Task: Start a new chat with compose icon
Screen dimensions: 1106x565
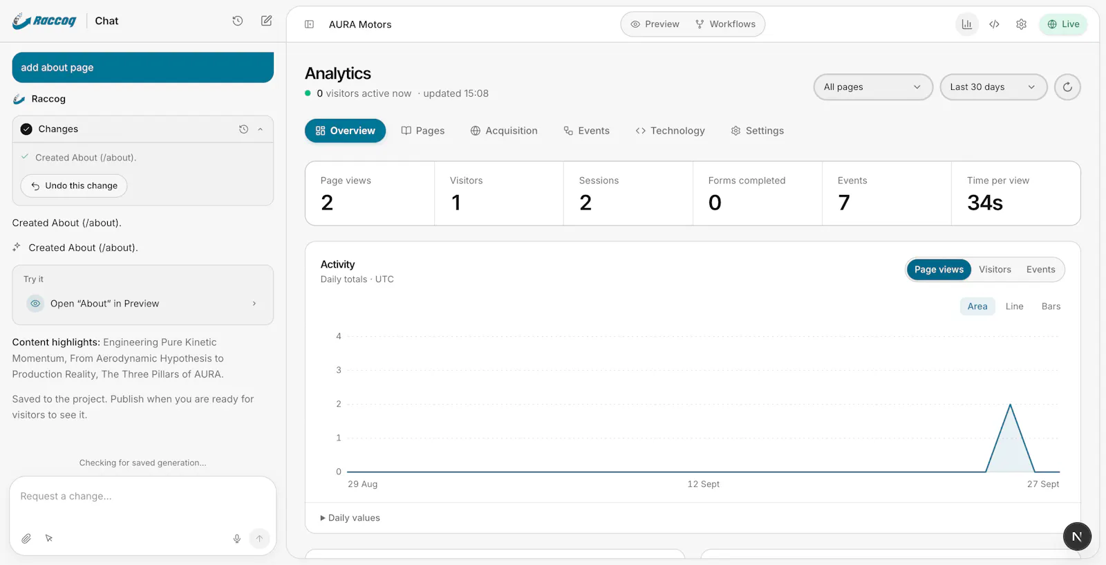Action: [266, 21]
